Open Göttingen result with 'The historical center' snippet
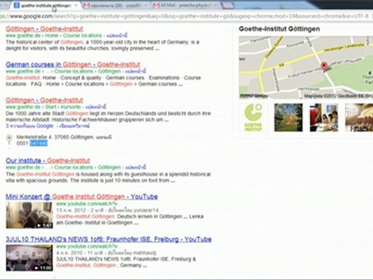Viewport: 373px width, 280px height. [x=44, y=29]
